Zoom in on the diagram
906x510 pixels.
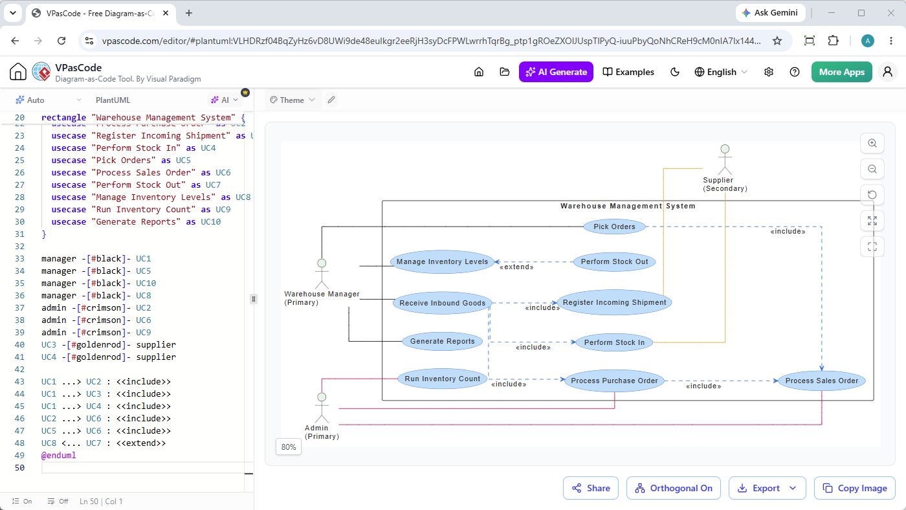click(x=872, y=144)
